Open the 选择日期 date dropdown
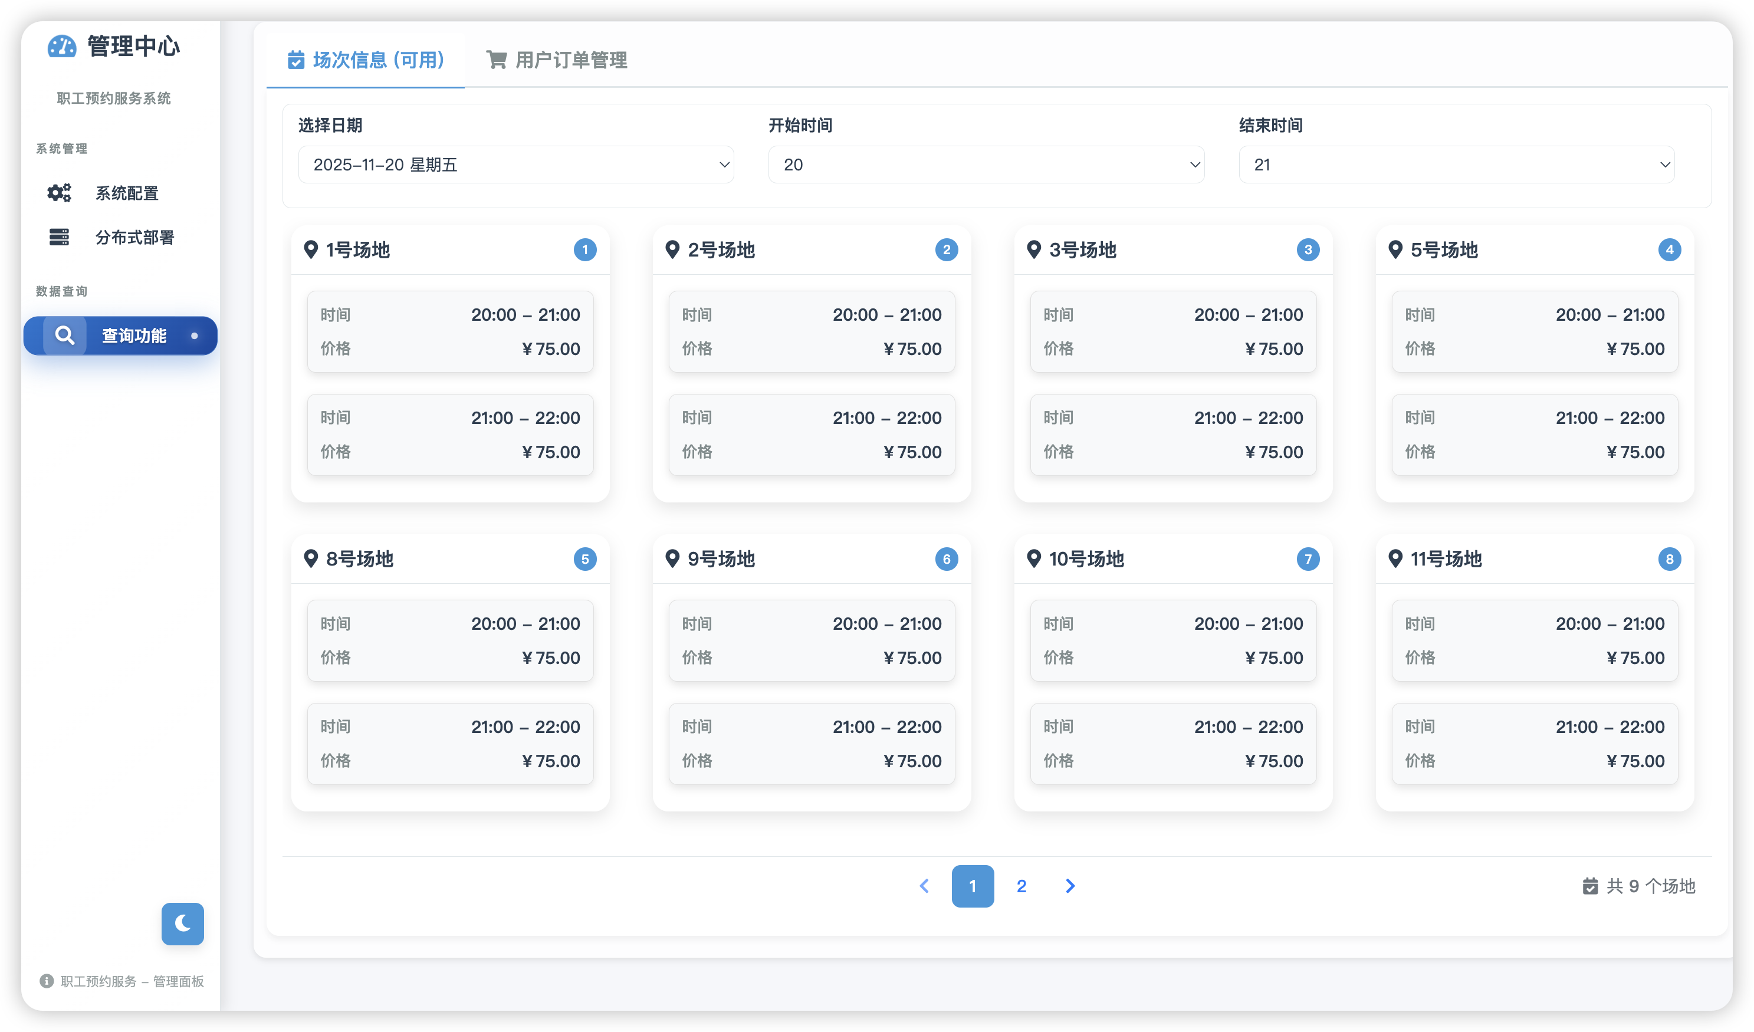This screenshot has width=1754, height=1032. pos(515,165)
